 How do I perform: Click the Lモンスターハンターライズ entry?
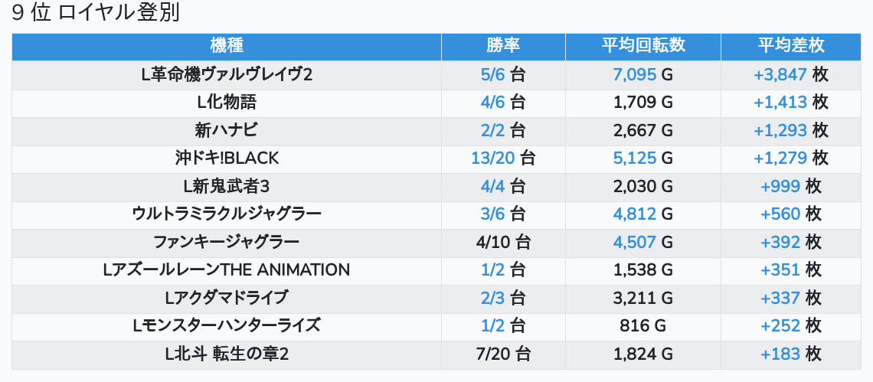point(227,325)
